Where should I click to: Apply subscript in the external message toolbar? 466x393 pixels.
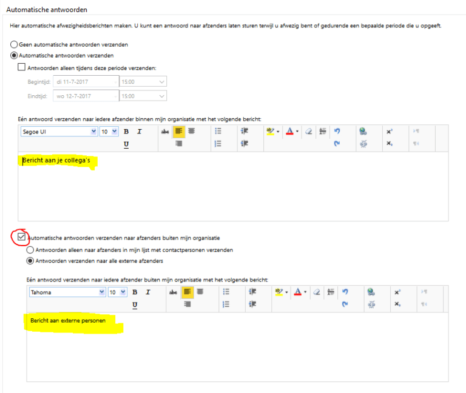(x=397, y=304)
